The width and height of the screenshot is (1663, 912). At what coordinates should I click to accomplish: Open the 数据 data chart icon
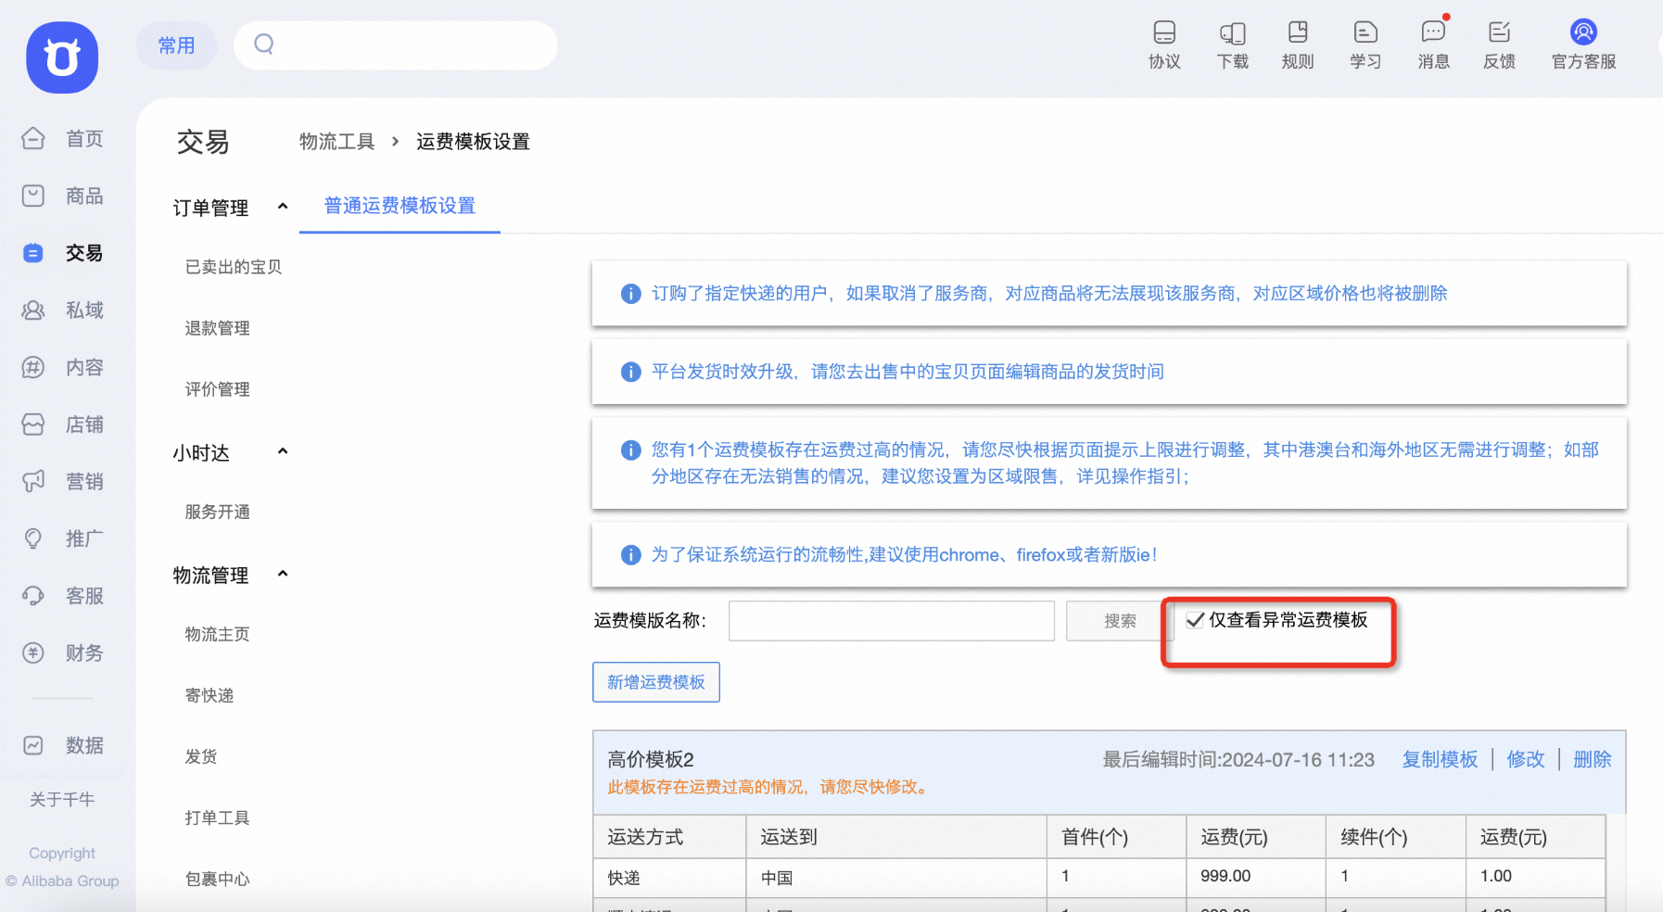point(33,745)
